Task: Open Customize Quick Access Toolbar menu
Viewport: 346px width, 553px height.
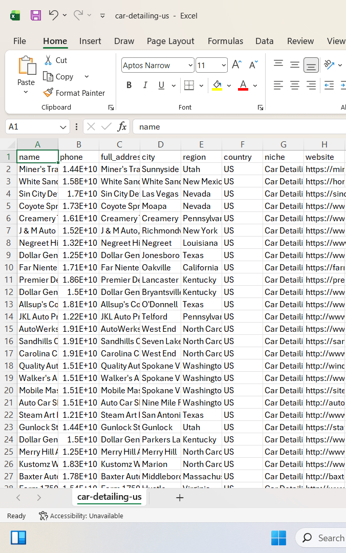Action: pos(103,16)
